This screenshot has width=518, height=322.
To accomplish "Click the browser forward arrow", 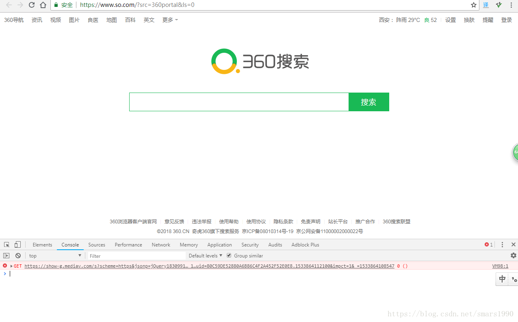I will tap(20, 5).
